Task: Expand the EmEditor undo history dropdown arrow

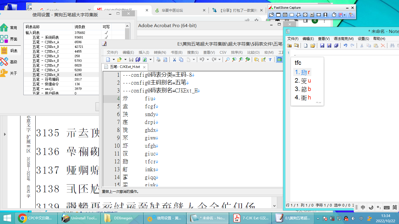Action: (208, 60)
